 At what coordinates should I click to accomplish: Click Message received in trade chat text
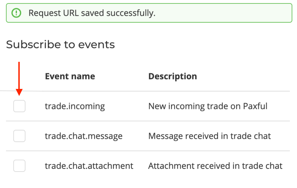(x=209, y=136)
